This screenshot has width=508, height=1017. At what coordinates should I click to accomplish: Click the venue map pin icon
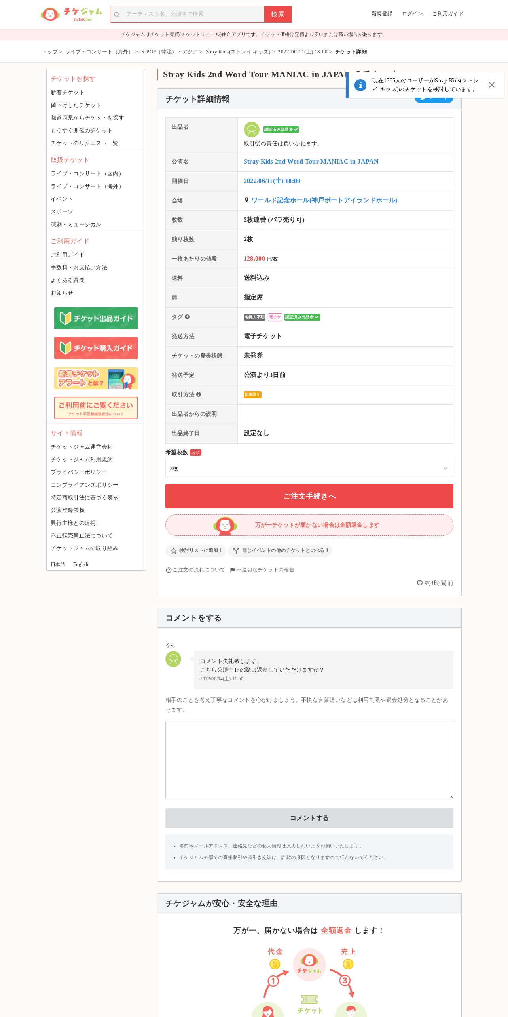click(246, 200)
